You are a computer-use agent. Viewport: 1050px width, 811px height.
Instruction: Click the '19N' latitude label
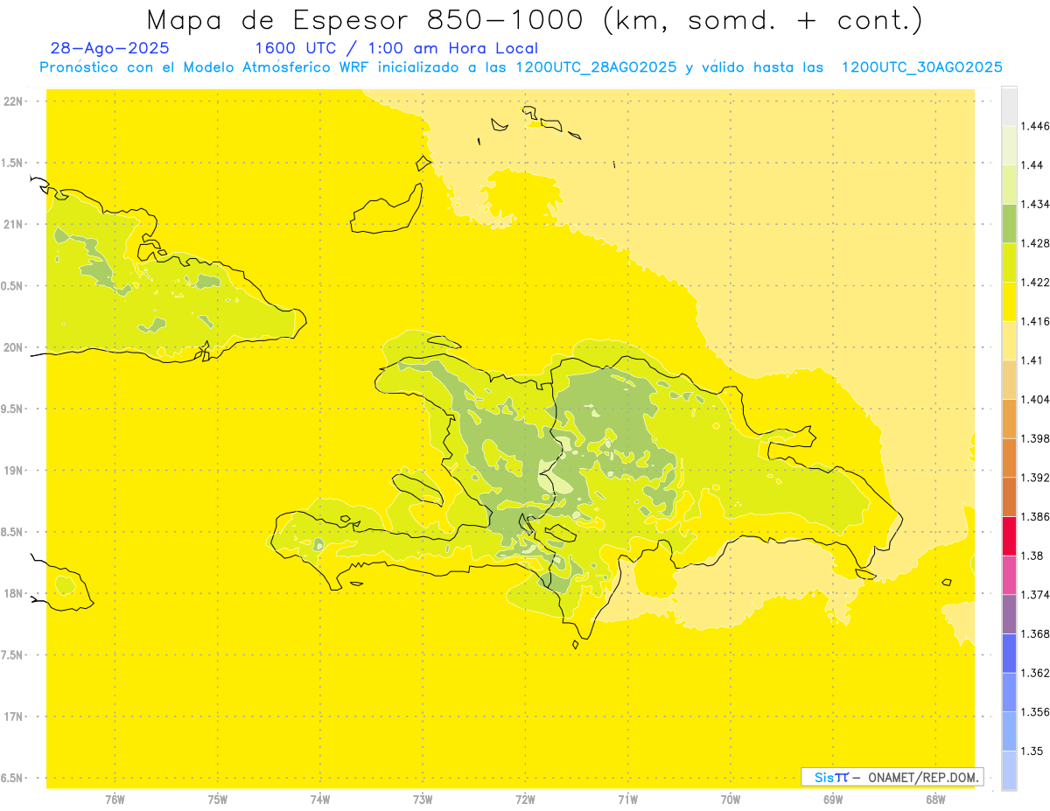point(13,471)
